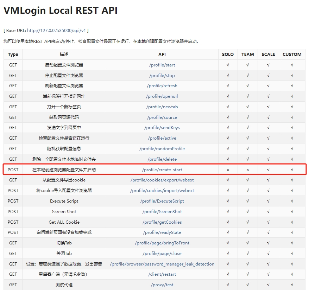Open the /profile/ScreenShot API link
The width and height of the screenshot is (309, 294).
pyautogui.click(x=162, y=211)
